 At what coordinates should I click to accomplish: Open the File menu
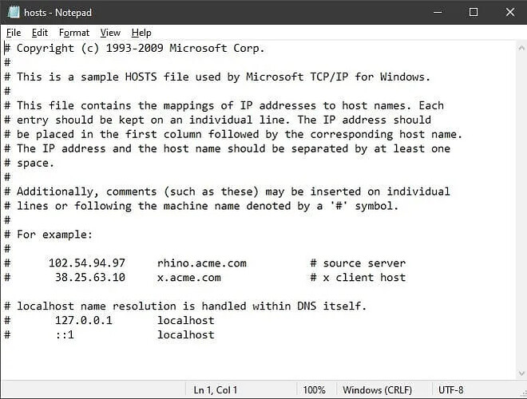coord(13,33)
